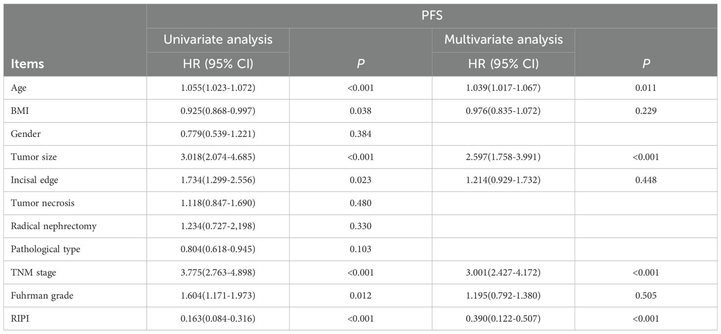The height and width of the screenshot is (334, 721).
Task: Select the 3.775(2.763-4.898) value
Action: point(218,272)
